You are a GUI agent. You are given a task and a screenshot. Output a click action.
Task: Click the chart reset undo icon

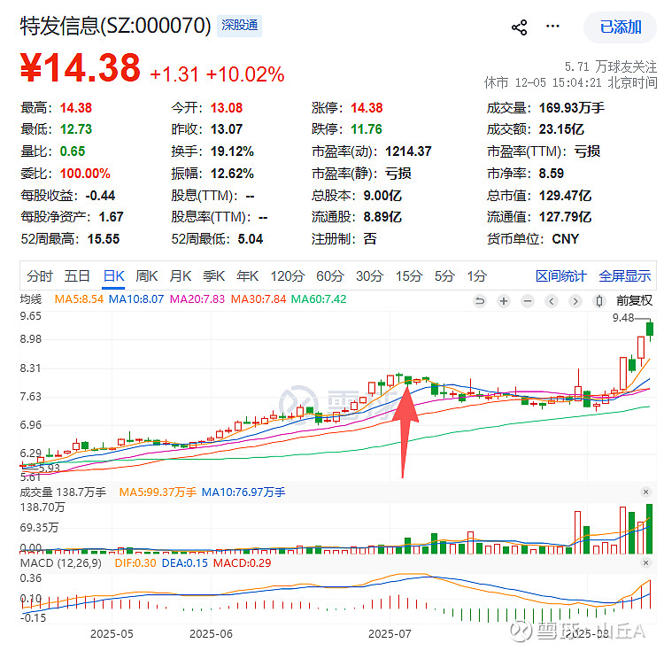pyautogui.click(x=480, y=301)
